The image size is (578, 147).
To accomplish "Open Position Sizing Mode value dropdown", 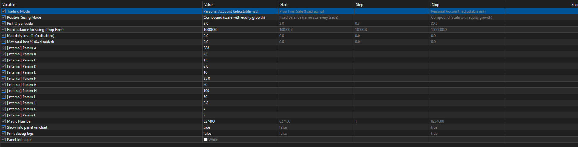I will click(x=240, y=17).
